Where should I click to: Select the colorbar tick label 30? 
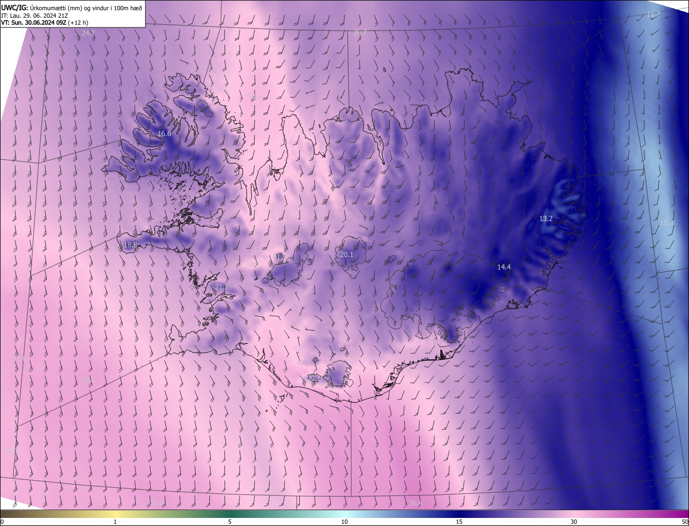click(x=574, y=522)
